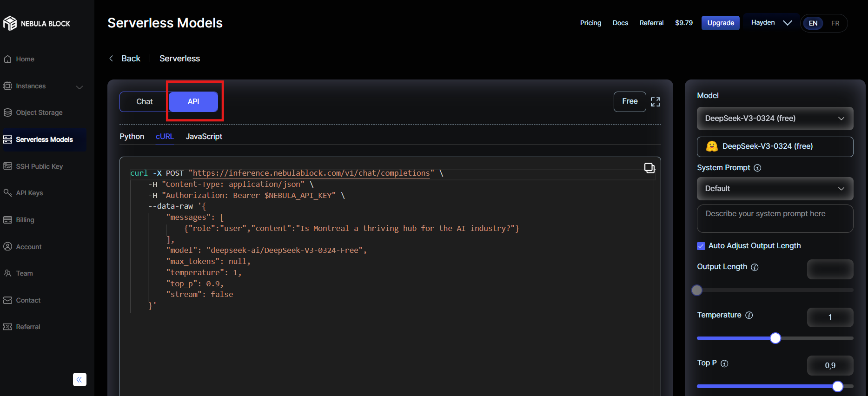The height and width of the screenshot is (396, 868).
Task: Click the Top P info icon
Action: coord(724,363)
